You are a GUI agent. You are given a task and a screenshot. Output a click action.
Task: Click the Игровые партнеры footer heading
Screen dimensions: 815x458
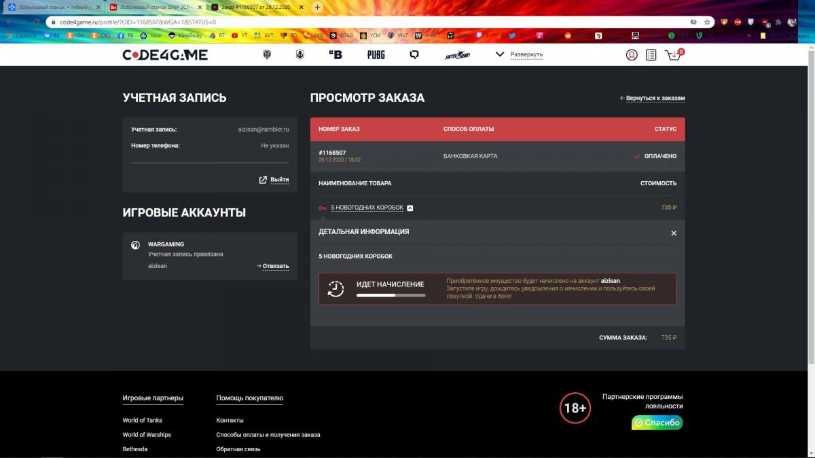[x=153, y=398]
